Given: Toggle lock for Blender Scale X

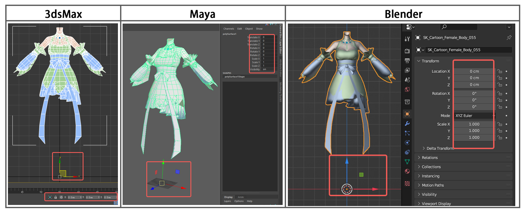Looking at the screenshot, I should [500, 124].
